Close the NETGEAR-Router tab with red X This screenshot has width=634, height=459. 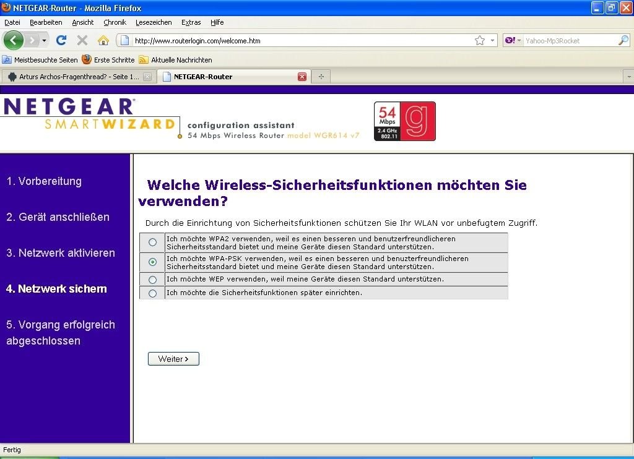tap(302, 77)
